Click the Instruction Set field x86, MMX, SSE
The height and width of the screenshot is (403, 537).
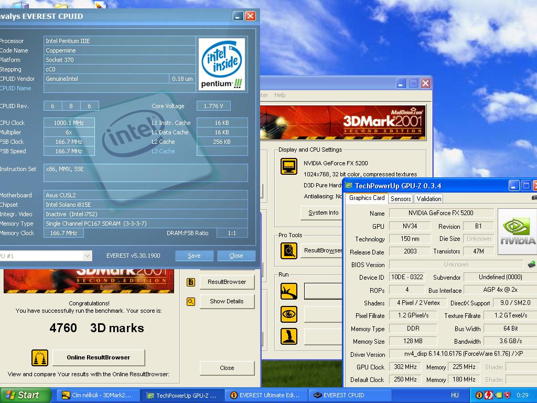click(x=146, y=173)
